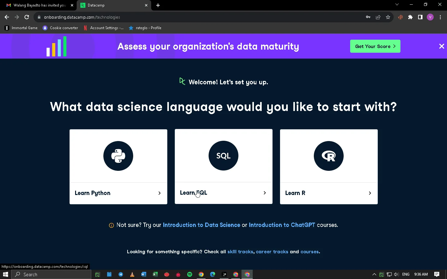This screenshot has width=447, height=279.
Task: Select the Learn R label
Action: [295, 193]
